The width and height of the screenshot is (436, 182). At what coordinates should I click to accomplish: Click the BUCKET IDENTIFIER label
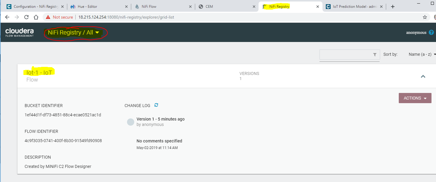pyautogui.click(x=44, y=106)
